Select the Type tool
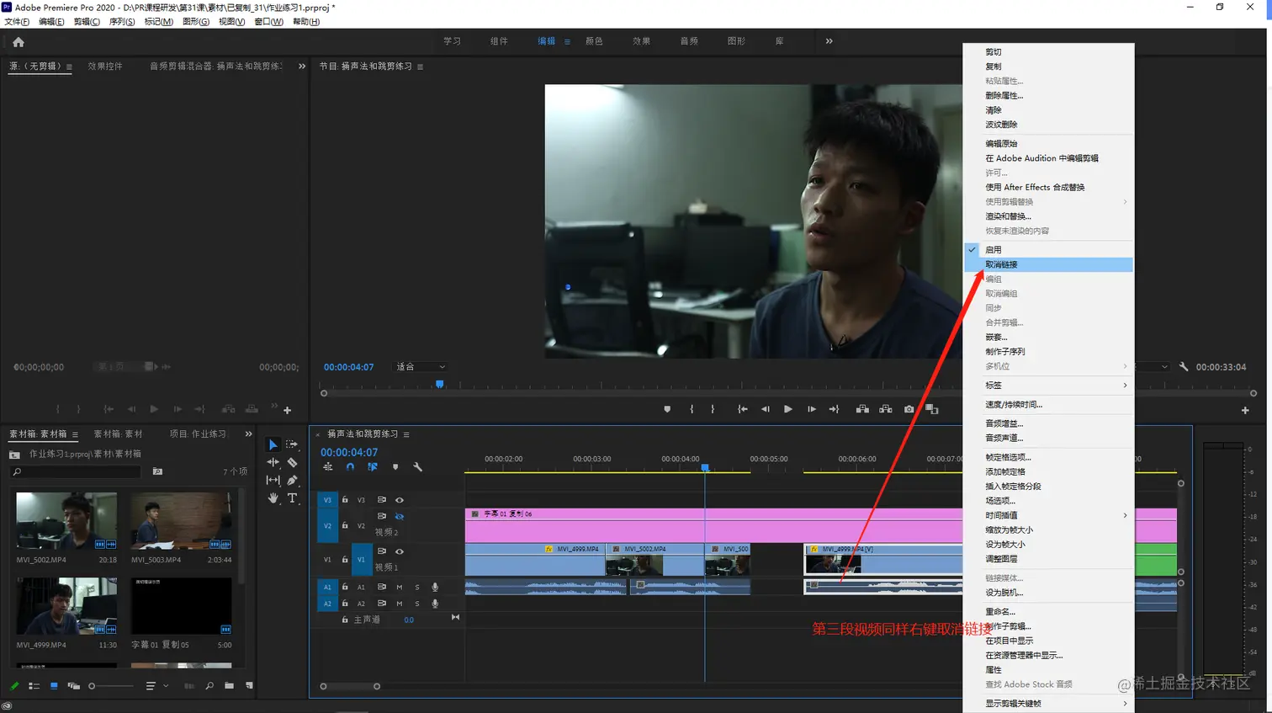Image resolution: width=1272 pixels, height=713 pixels. [x=292, y=498]
